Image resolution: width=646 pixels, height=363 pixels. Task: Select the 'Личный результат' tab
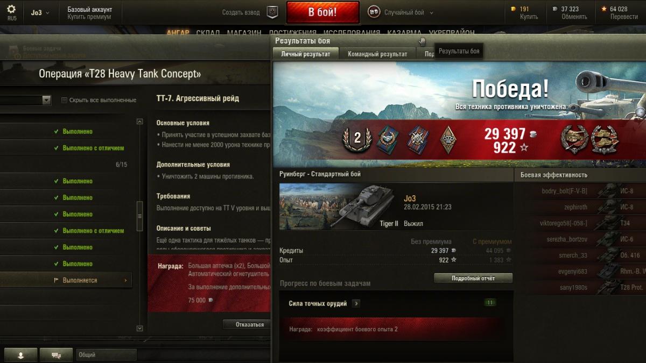pos(306,54)
